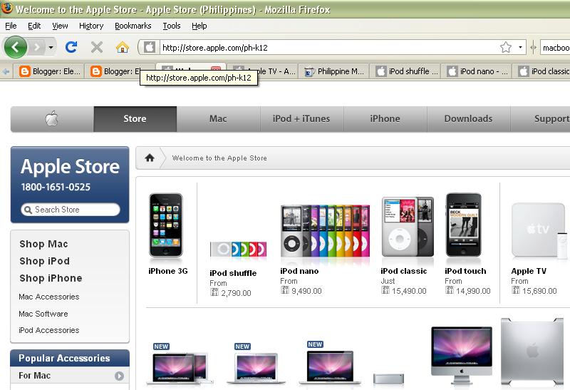Screen dimensions: 570x390
Task: Open the Shop iPod link
Action: [x=44, y=261]
